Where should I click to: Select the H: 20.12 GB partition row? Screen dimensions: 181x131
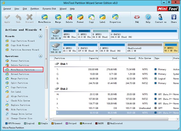click(117, 94)
